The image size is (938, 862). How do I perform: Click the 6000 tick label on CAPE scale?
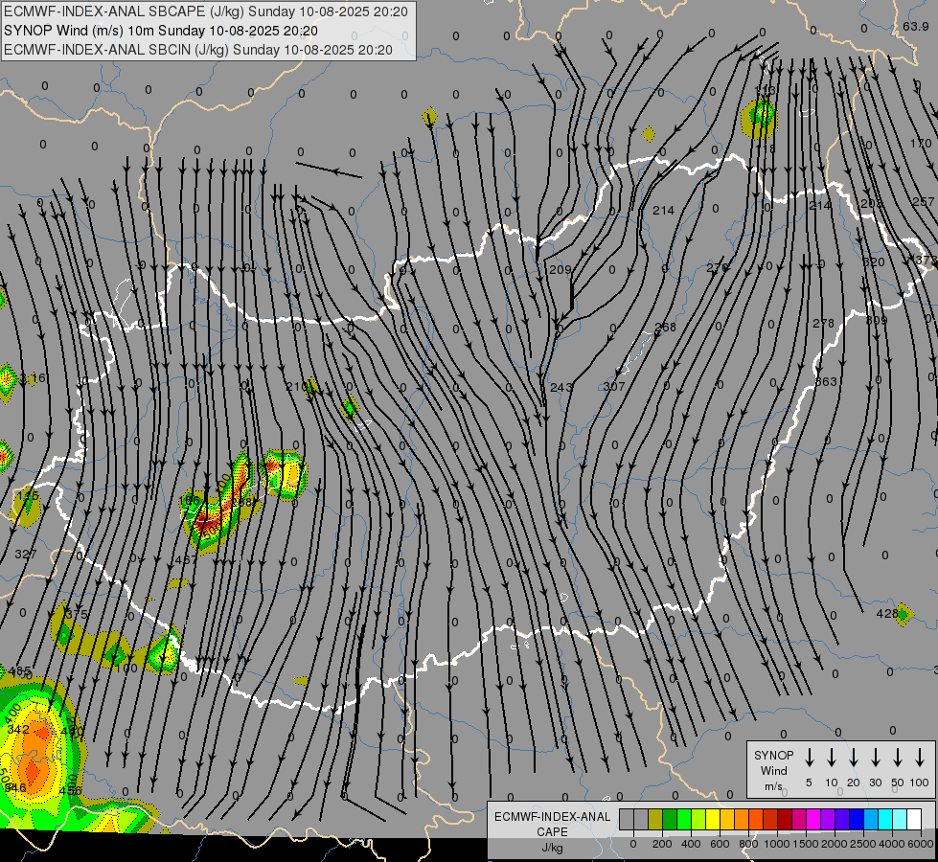(x=920, y=844)
